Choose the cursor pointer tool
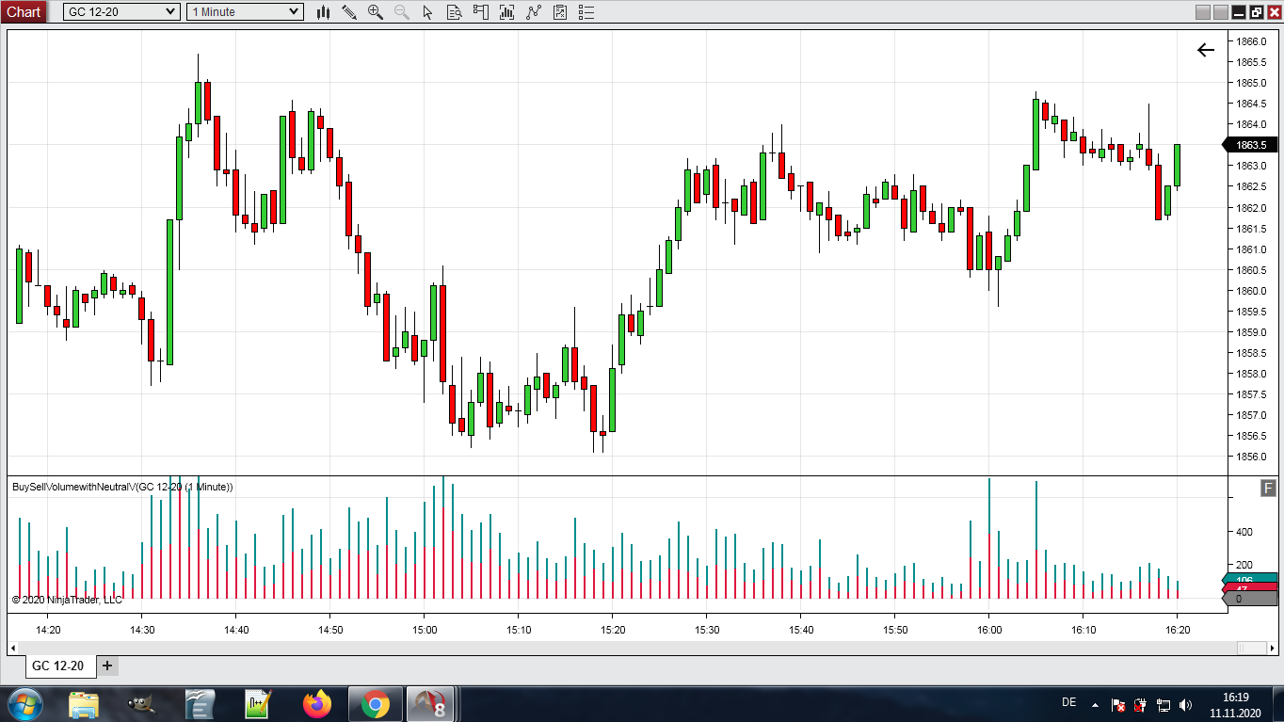The image size is (1284, 722). point(428,12)
